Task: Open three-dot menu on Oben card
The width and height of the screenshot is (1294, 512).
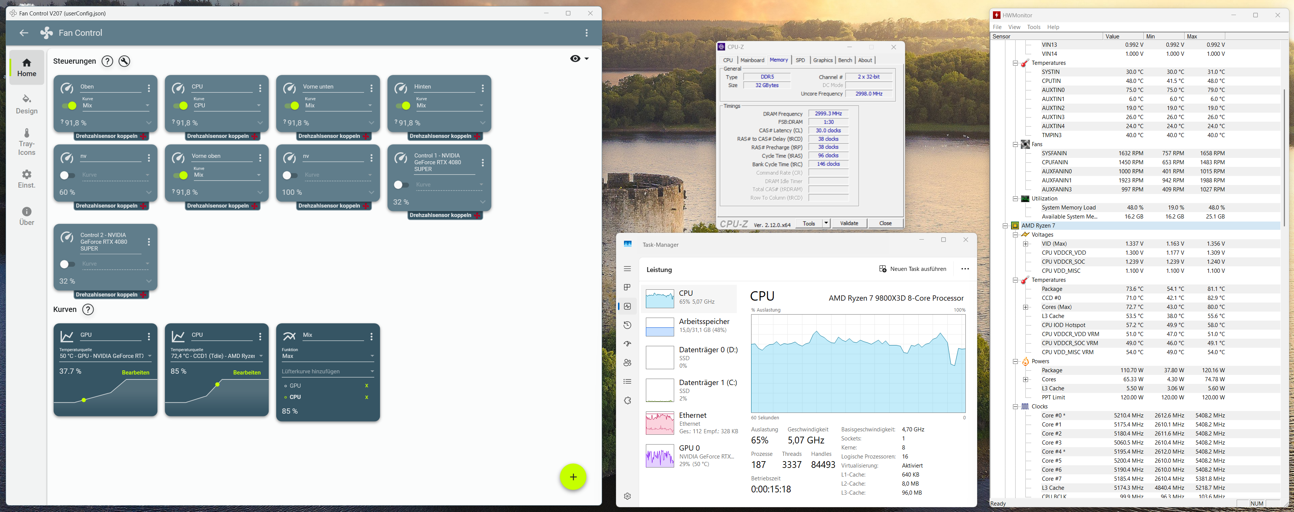Action: coord(149,88)
